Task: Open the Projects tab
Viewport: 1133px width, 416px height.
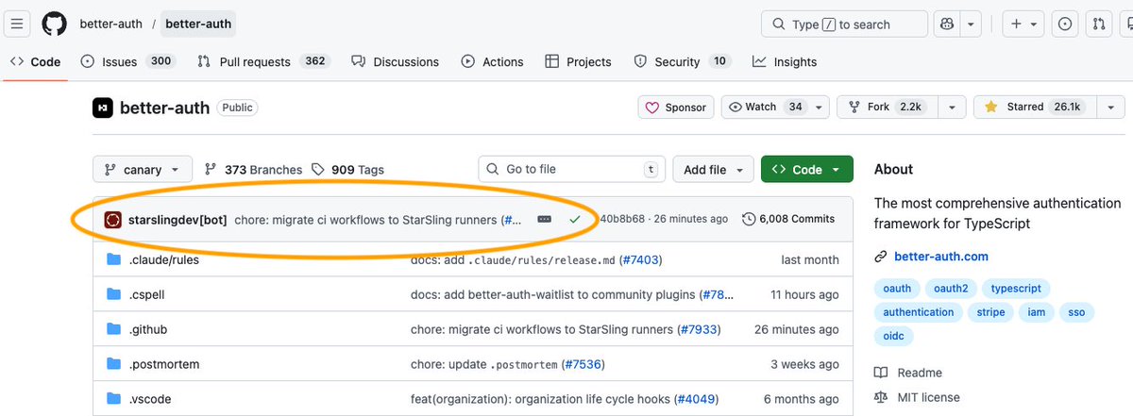Action: (579, 61)
